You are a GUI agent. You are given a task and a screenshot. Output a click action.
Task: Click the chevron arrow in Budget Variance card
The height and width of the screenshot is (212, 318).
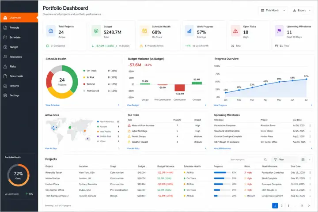coord(205,105)
